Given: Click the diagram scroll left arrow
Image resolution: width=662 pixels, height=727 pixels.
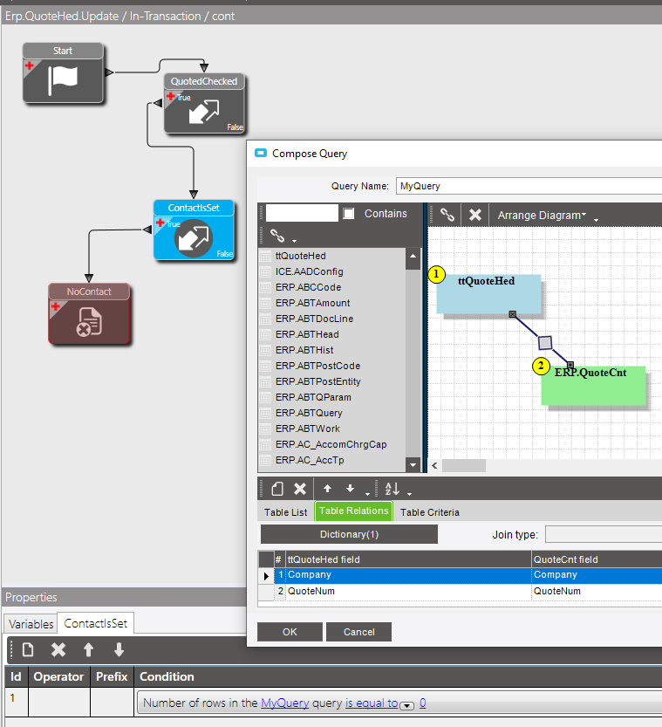Looking at the screenshot, I should point(434,465).
